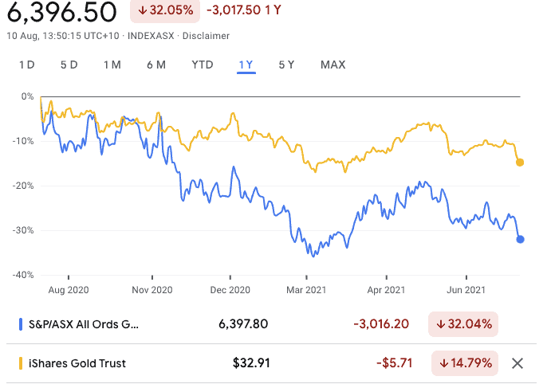Switch to the 5D time range
This screenshot has width=547, height=388.
(69, 65)
